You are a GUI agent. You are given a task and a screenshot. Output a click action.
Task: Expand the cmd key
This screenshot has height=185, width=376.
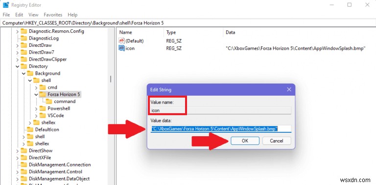36,87
